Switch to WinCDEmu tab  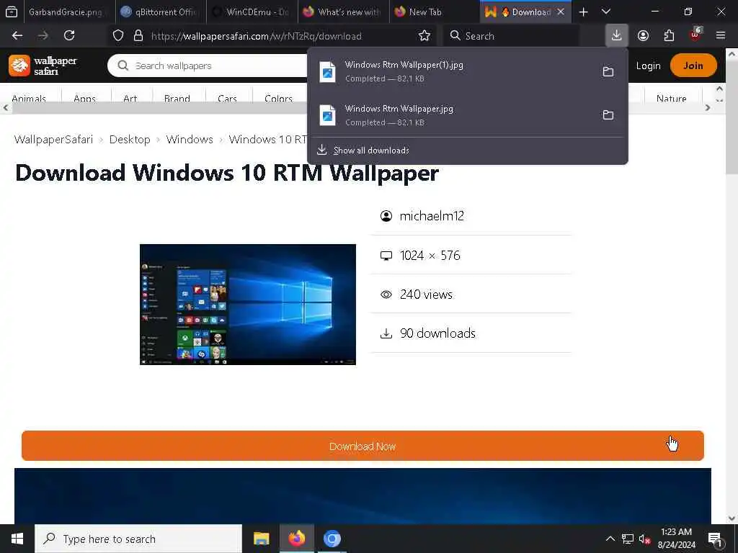point(252,12)
